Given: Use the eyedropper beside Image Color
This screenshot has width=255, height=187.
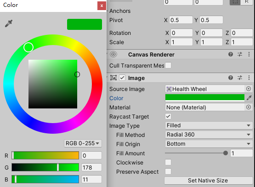Looking at the screenshot, I should (249, 98).
